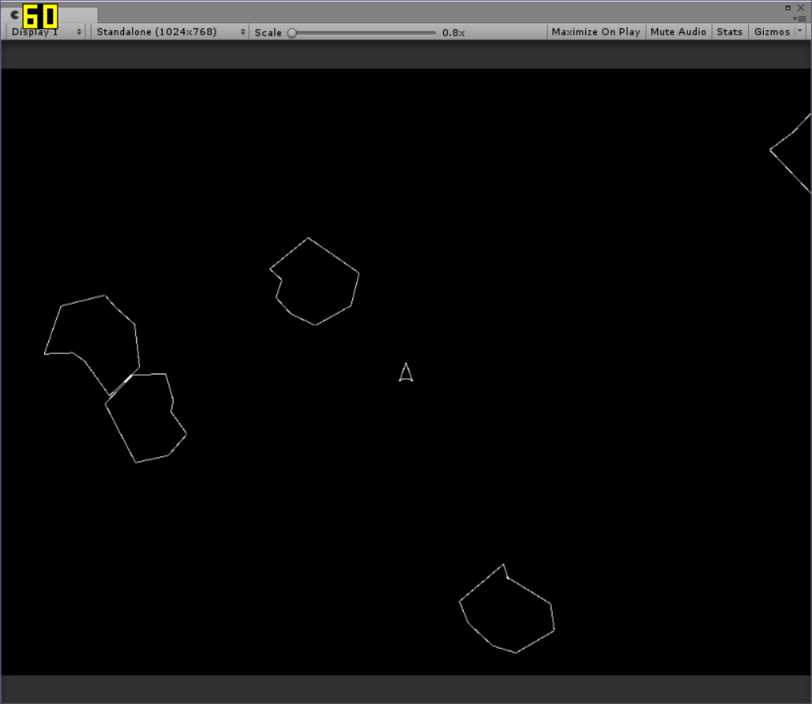Toggle Maximize On Play
The image size is (812, 704).
596,32
